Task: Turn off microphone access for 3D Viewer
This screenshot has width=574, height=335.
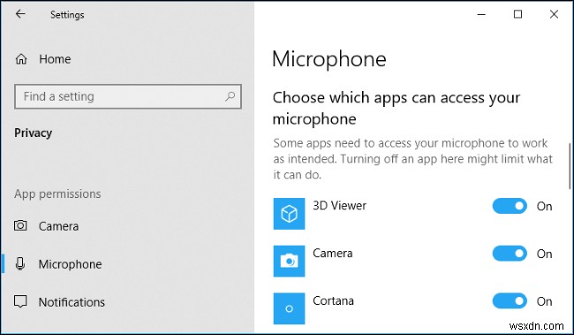Action: point(510,206)
